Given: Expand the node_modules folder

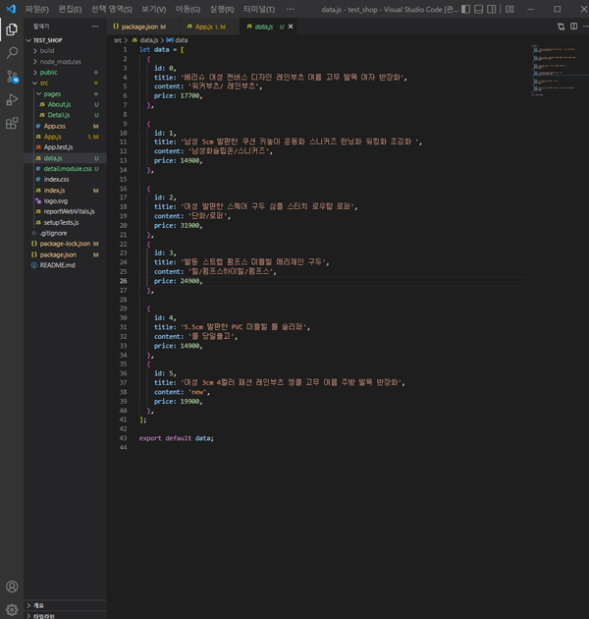Looking at the screenshot, I should (65, 62).
